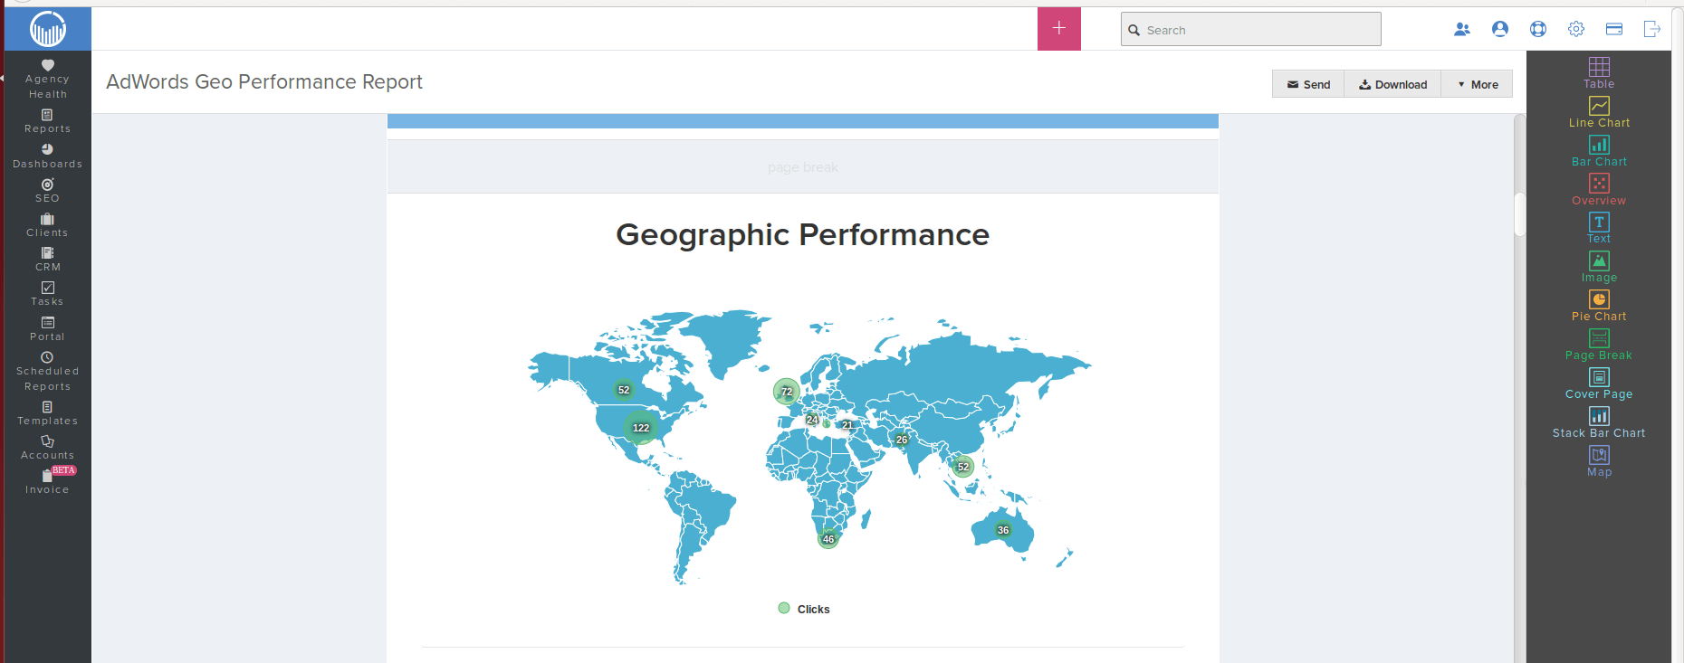
Task: Click the AdWords Geo Performance Report title
Action: (x=264, y=81)
